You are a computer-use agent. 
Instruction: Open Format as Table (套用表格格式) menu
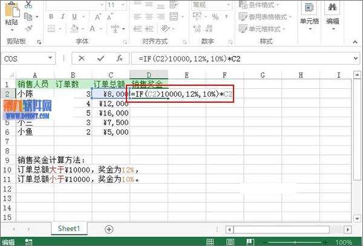coord(266,17)
